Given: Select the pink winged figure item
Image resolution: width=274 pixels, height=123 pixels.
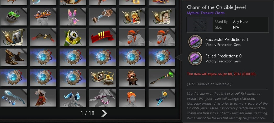Looking at the screenshot, I should pyautogui.click(x=73, y=17).
